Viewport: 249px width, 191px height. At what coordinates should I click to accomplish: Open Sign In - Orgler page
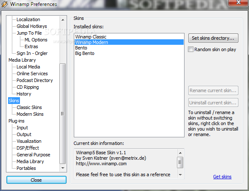pos(32,53)
